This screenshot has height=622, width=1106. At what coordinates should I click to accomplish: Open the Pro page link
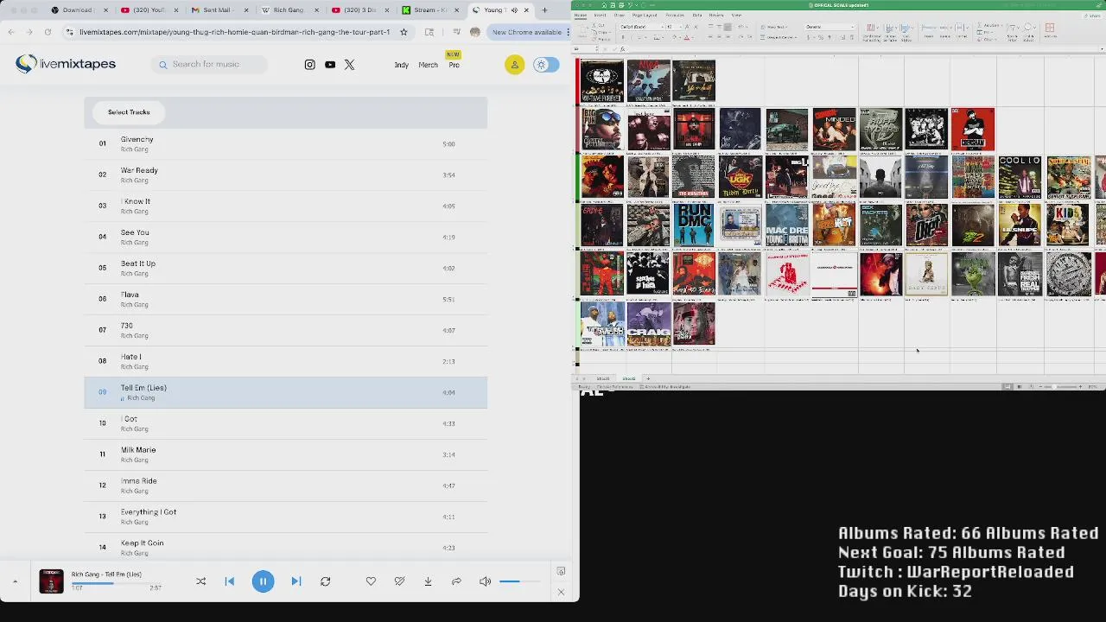pos(454,65)
